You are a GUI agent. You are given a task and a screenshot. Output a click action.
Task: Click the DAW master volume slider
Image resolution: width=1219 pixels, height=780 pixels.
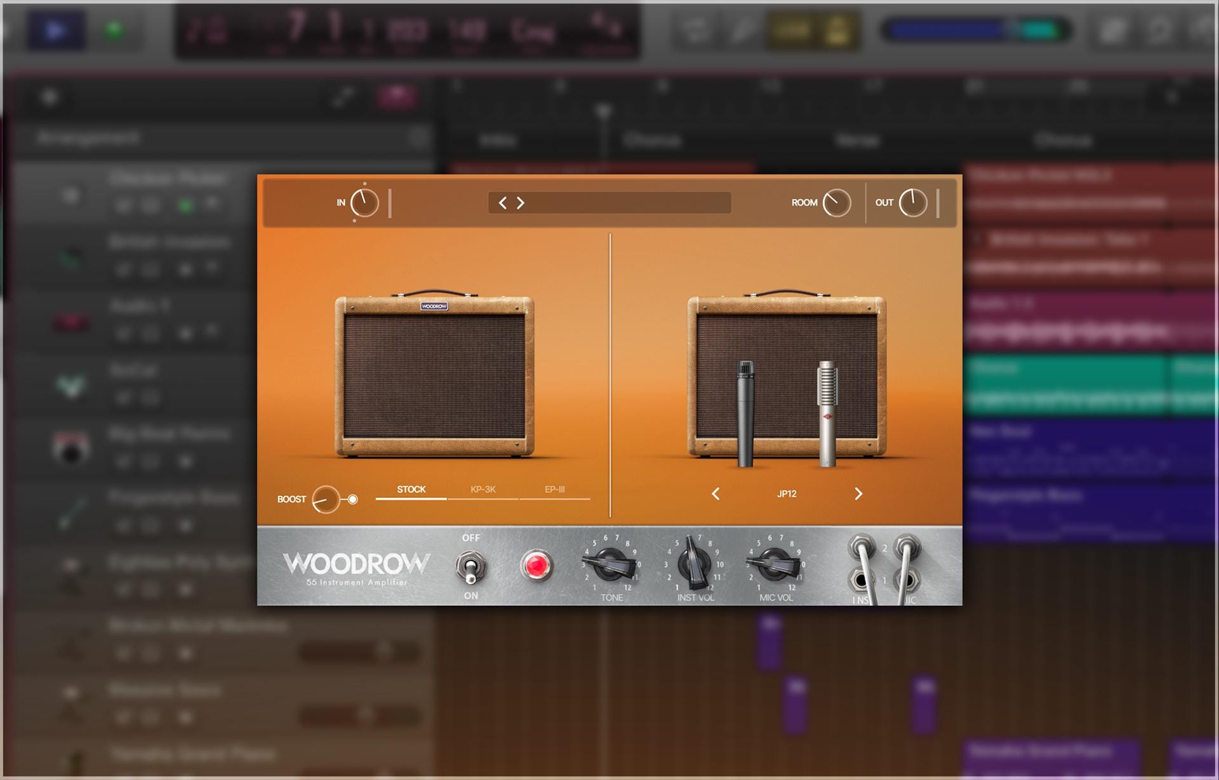click(x=976, y=30)
